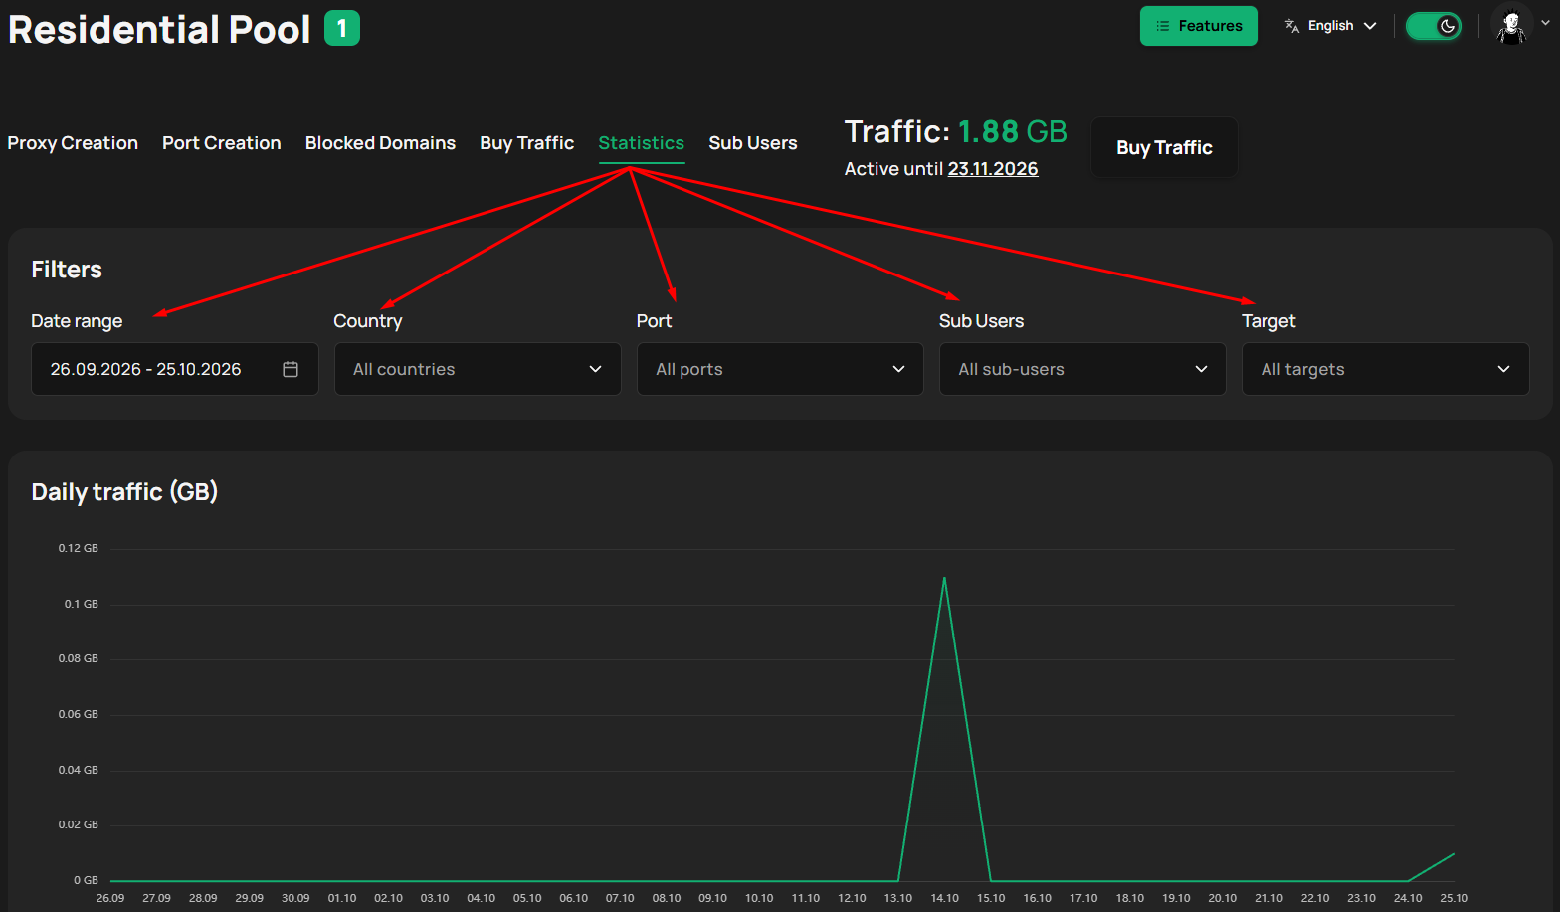Switch to the Port Creation tab
The image size is (1560, 912).
point(222,143)
